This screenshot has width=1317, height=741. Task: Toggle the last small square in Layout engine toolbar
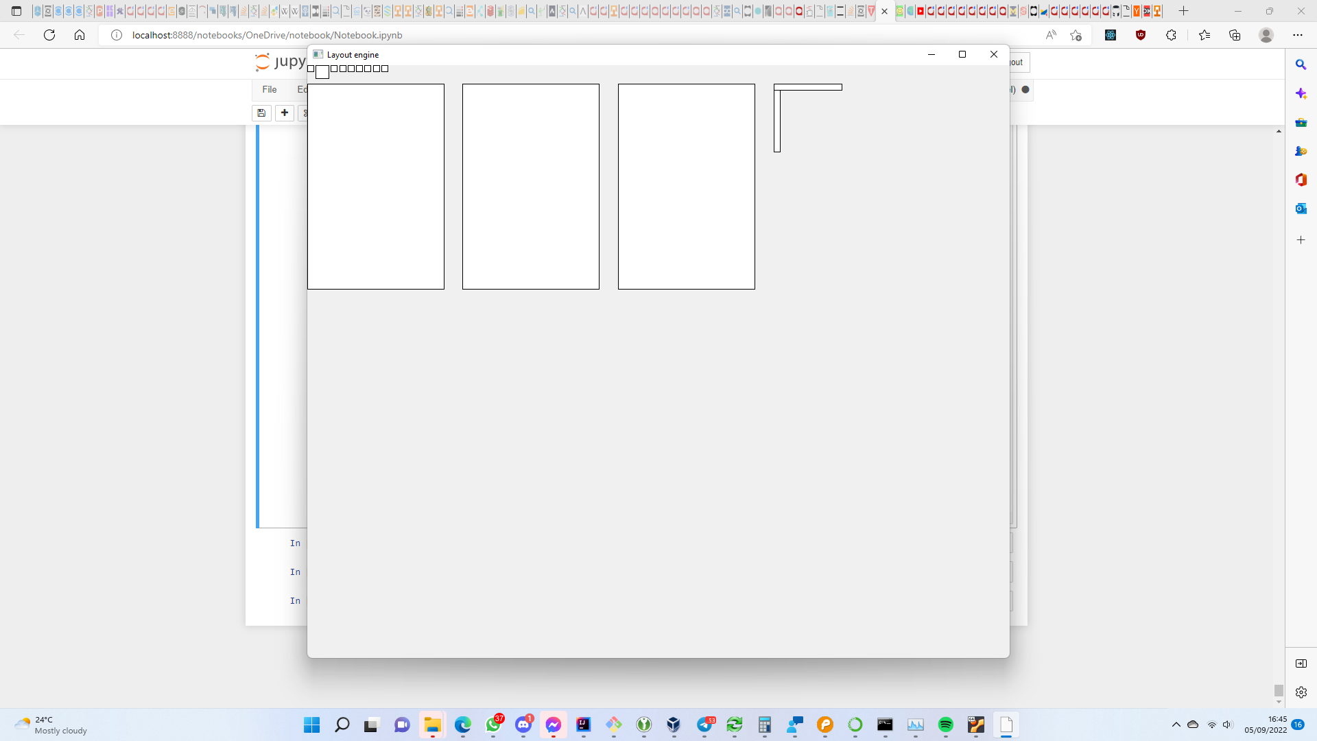[384, 69]
